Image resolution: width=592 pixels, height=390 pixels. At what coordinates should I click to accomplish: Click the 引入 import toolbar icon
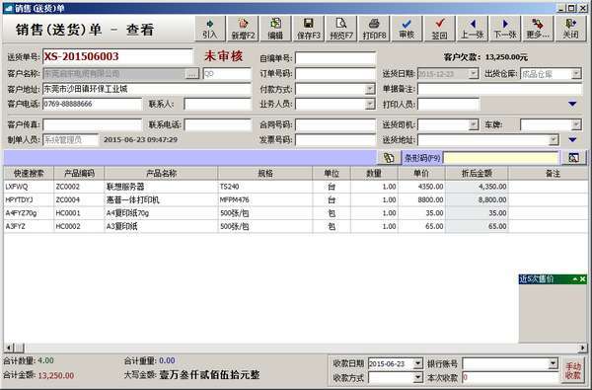click(x=210, y=28)
